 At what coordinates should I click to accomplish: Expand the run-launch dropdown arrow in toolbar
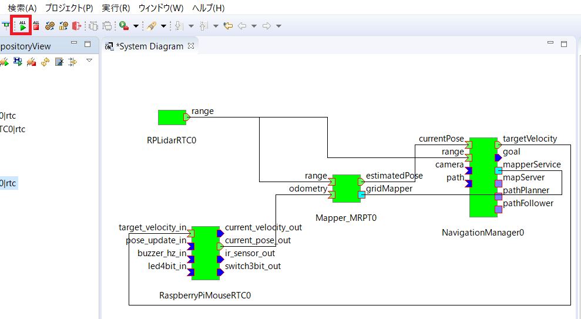pos(136,26)
